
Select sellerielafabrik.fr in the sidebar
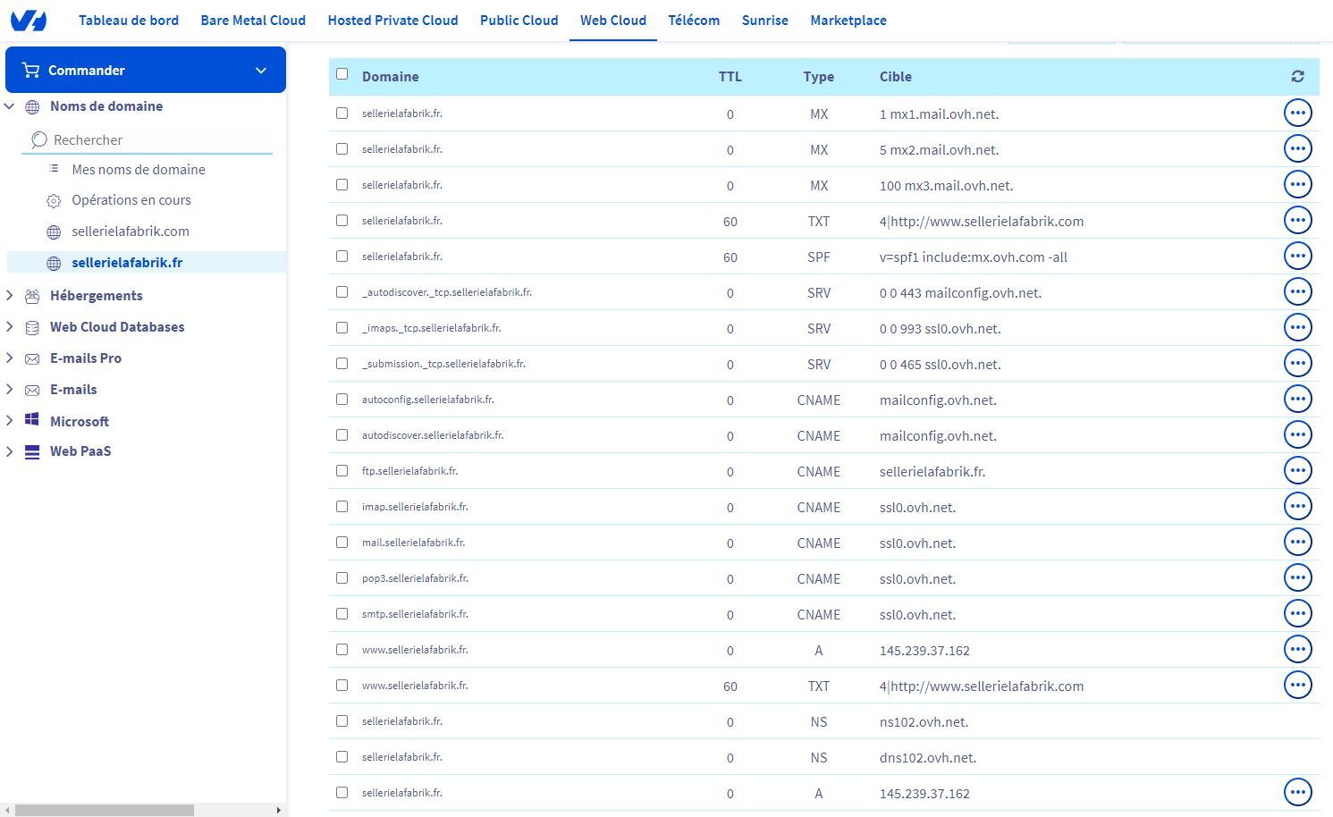point(127,263)
